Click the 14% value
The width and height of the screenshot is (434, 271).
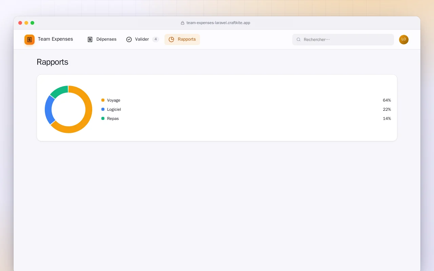point(387,119)
